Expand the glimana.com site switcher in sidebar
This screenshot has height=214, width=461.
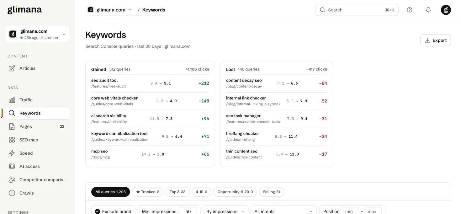pos(37,34)
